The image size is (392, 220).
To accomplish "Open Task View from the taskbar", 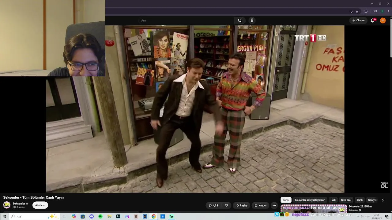I will [x=65, y=217].
